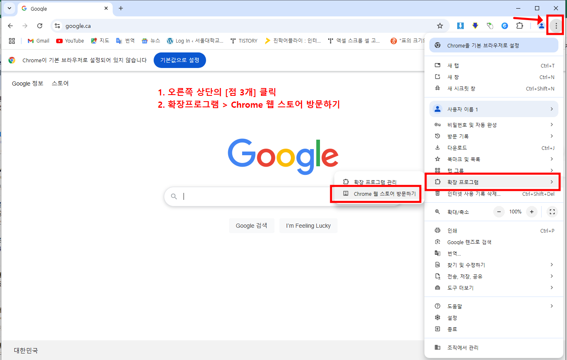Increase zoom with the plus button
This screenshot has width=567, height=360.
pyautogui.click(x=532, y=212)
